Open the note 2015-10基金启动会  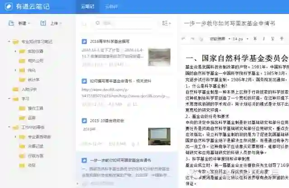click(x=107, y=121)
